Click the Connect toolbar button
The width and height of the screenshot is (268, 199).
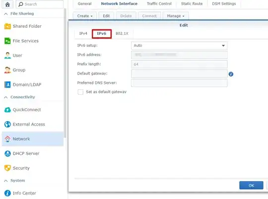(x=149, y=16)
